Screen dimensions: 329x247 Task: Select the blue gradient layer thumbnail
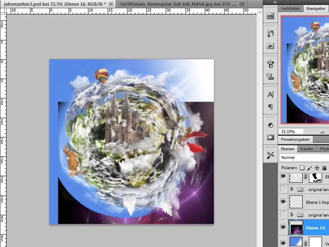click(296, 242)
